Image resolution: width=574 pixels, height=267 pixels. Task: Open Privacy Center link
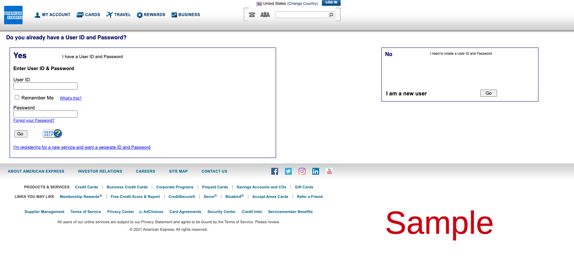(x=120, y=212)
